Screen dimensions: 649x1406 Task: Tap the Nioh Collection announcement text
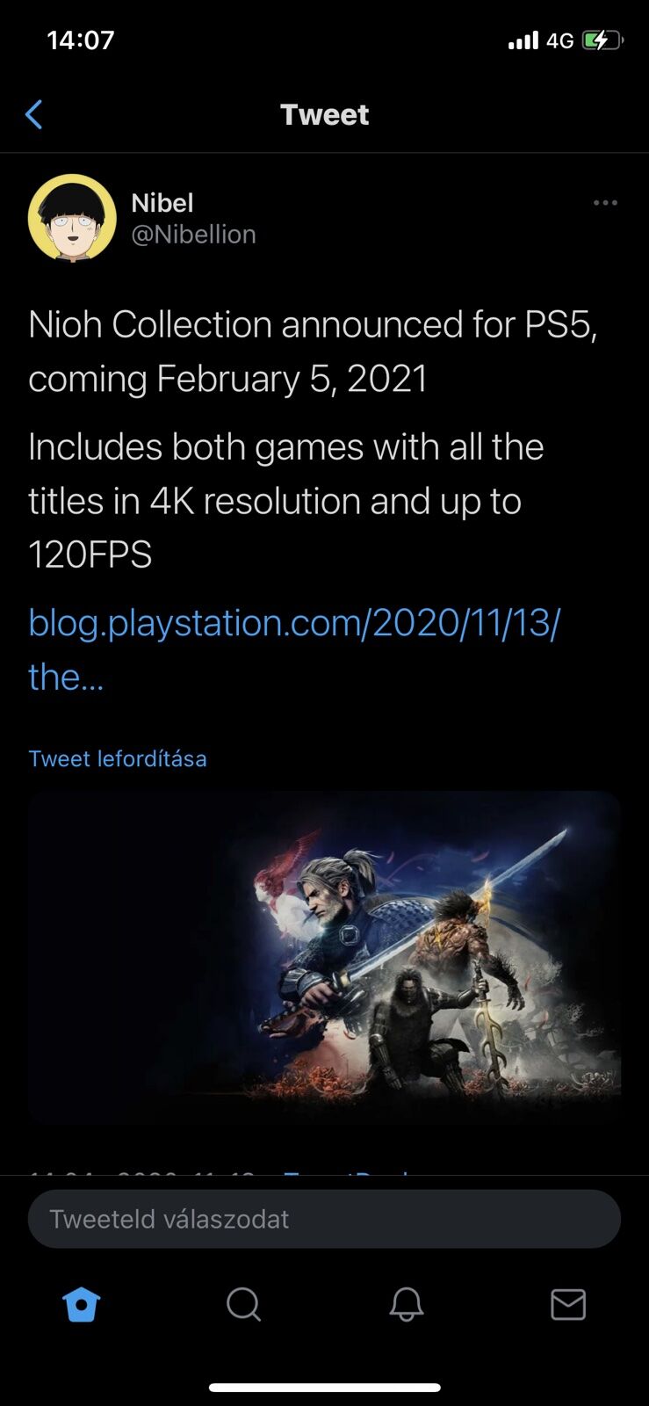coord(313,351)
